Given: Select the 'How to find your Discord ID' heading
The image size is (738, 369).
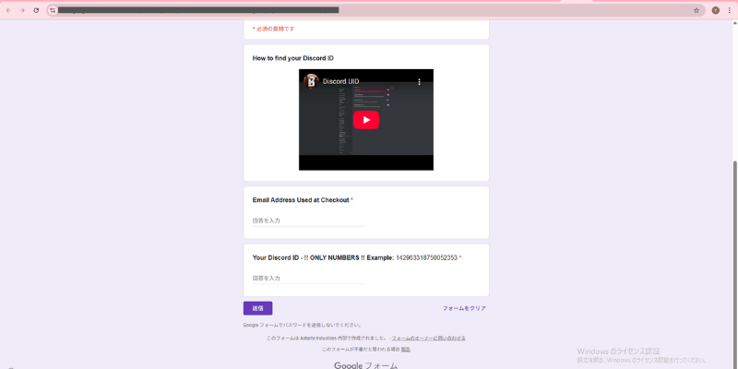Looking at the screenshot, I should [293, 58].
